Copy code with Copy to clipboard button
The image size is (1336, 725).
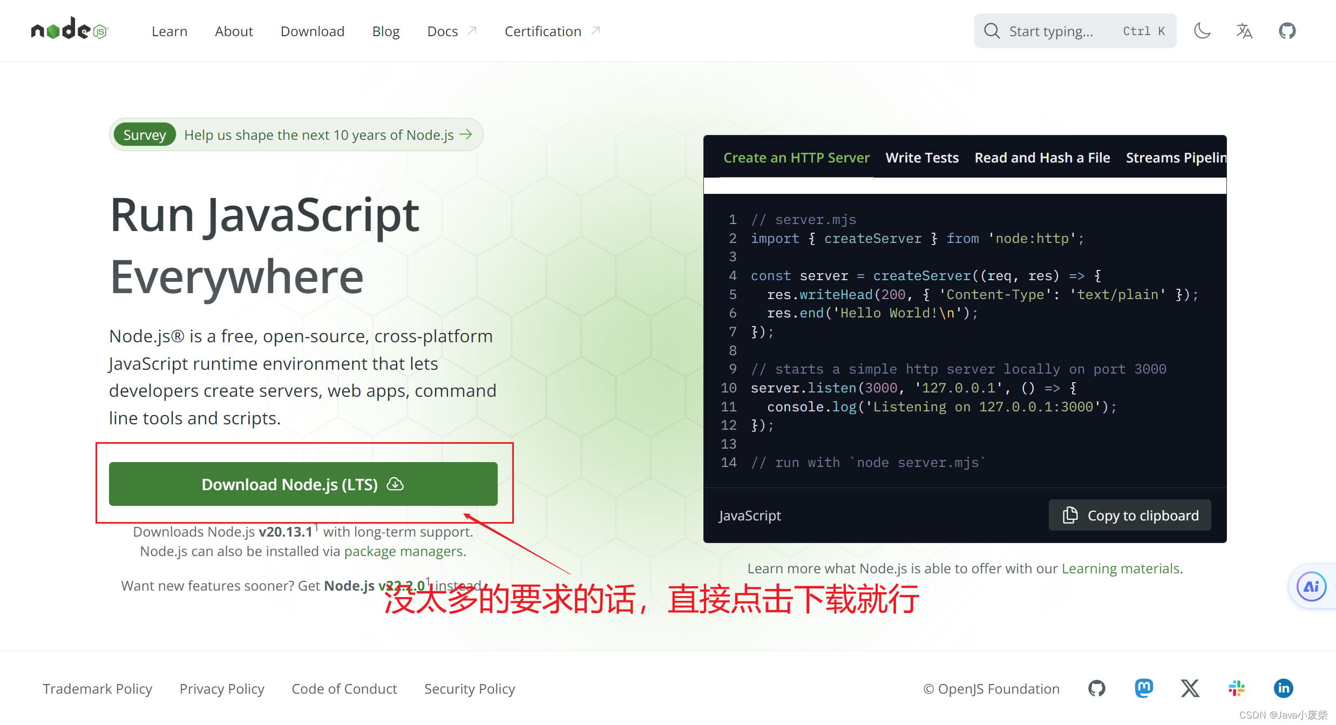coord(1129,515)
